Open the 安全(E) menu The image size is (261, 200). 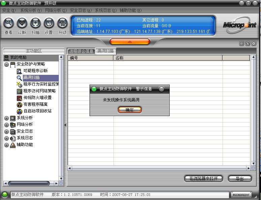9,10
